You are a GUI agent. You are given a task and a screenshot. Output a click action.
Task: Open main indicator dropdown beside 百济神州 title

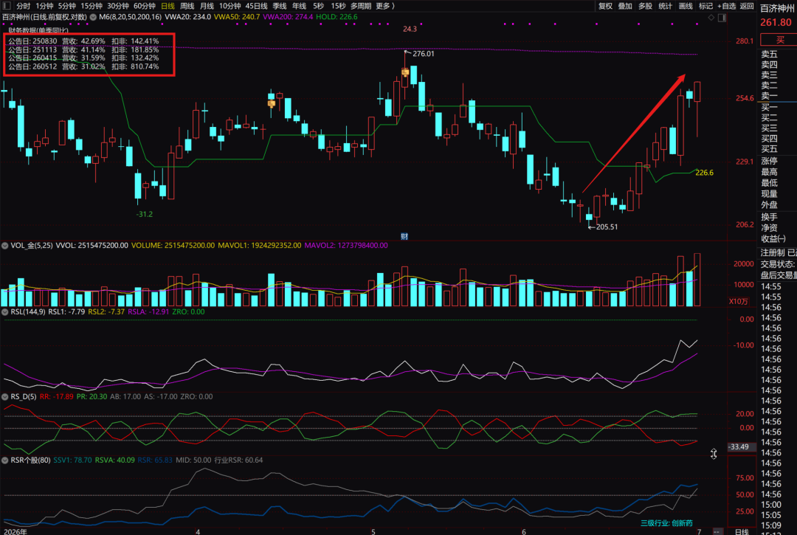pos(93,17)
